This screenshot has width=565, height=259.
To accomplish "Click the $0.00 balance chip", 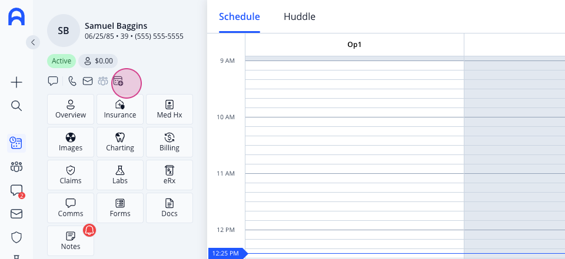I will [98, 61].
